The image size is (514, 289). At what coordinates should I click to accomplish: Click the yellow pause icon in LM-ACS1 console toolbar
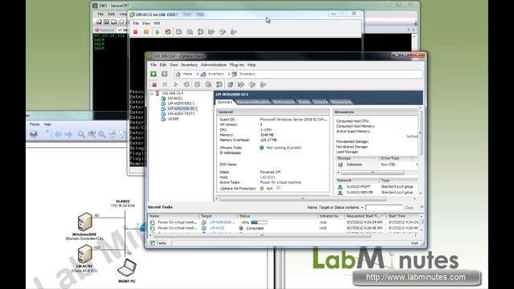click(x=146, y=32)
